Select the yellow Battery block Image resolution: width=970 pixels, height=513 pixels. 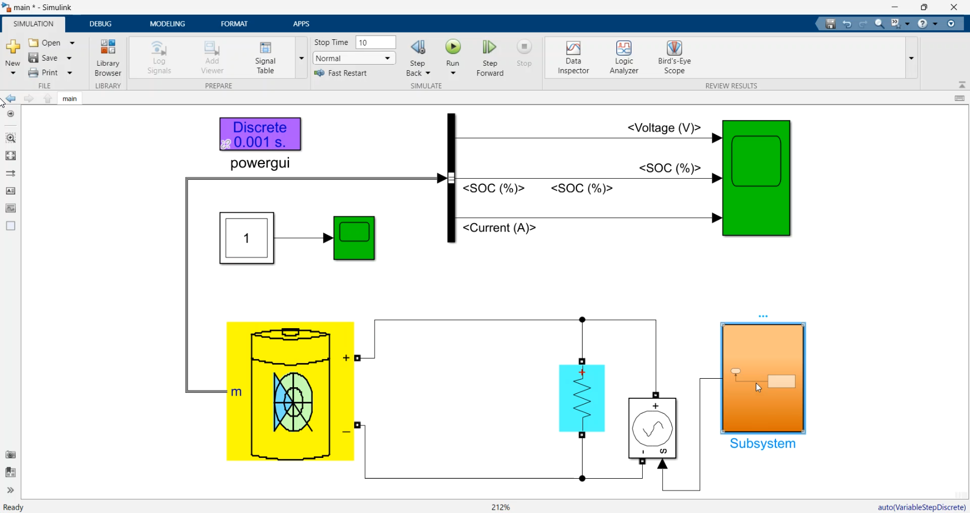tap(290, 391)
